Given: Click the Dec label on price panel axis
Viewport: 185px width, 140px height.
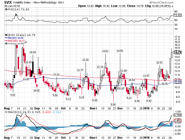Looking at the screenshot, I should click(120, 108).
